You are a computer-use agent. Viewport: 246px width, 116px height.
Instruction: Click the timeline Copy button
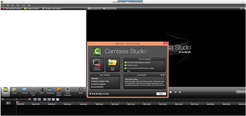tap(53, 99)
